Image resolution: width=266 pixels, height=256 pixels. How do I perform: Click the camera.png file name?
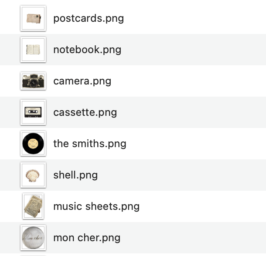[x=82, y=81]
